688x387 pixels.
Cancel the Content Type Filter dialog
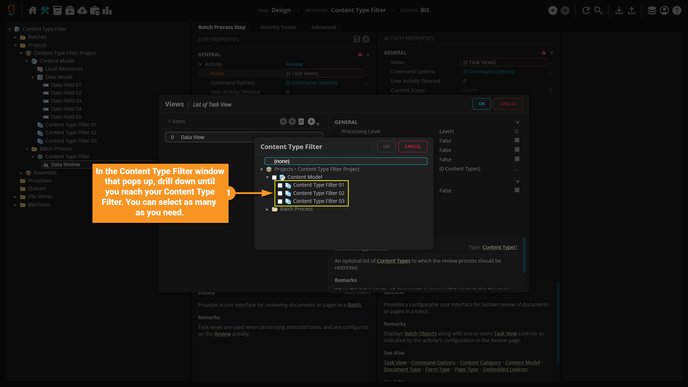pos(413,147)
